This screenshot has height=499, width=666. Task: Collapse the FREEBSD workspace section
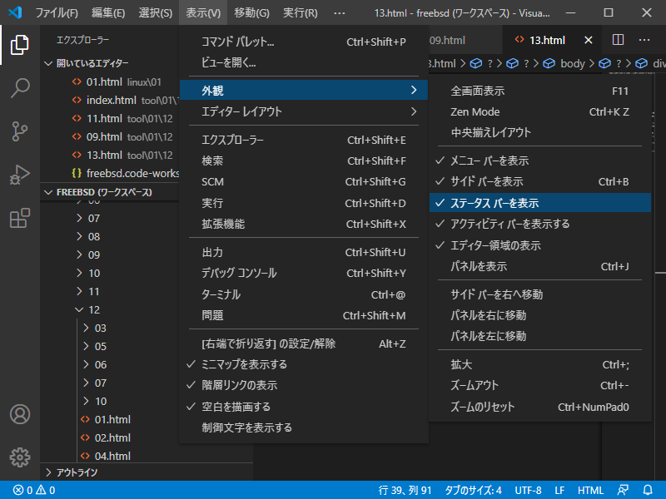click(111, 192)
